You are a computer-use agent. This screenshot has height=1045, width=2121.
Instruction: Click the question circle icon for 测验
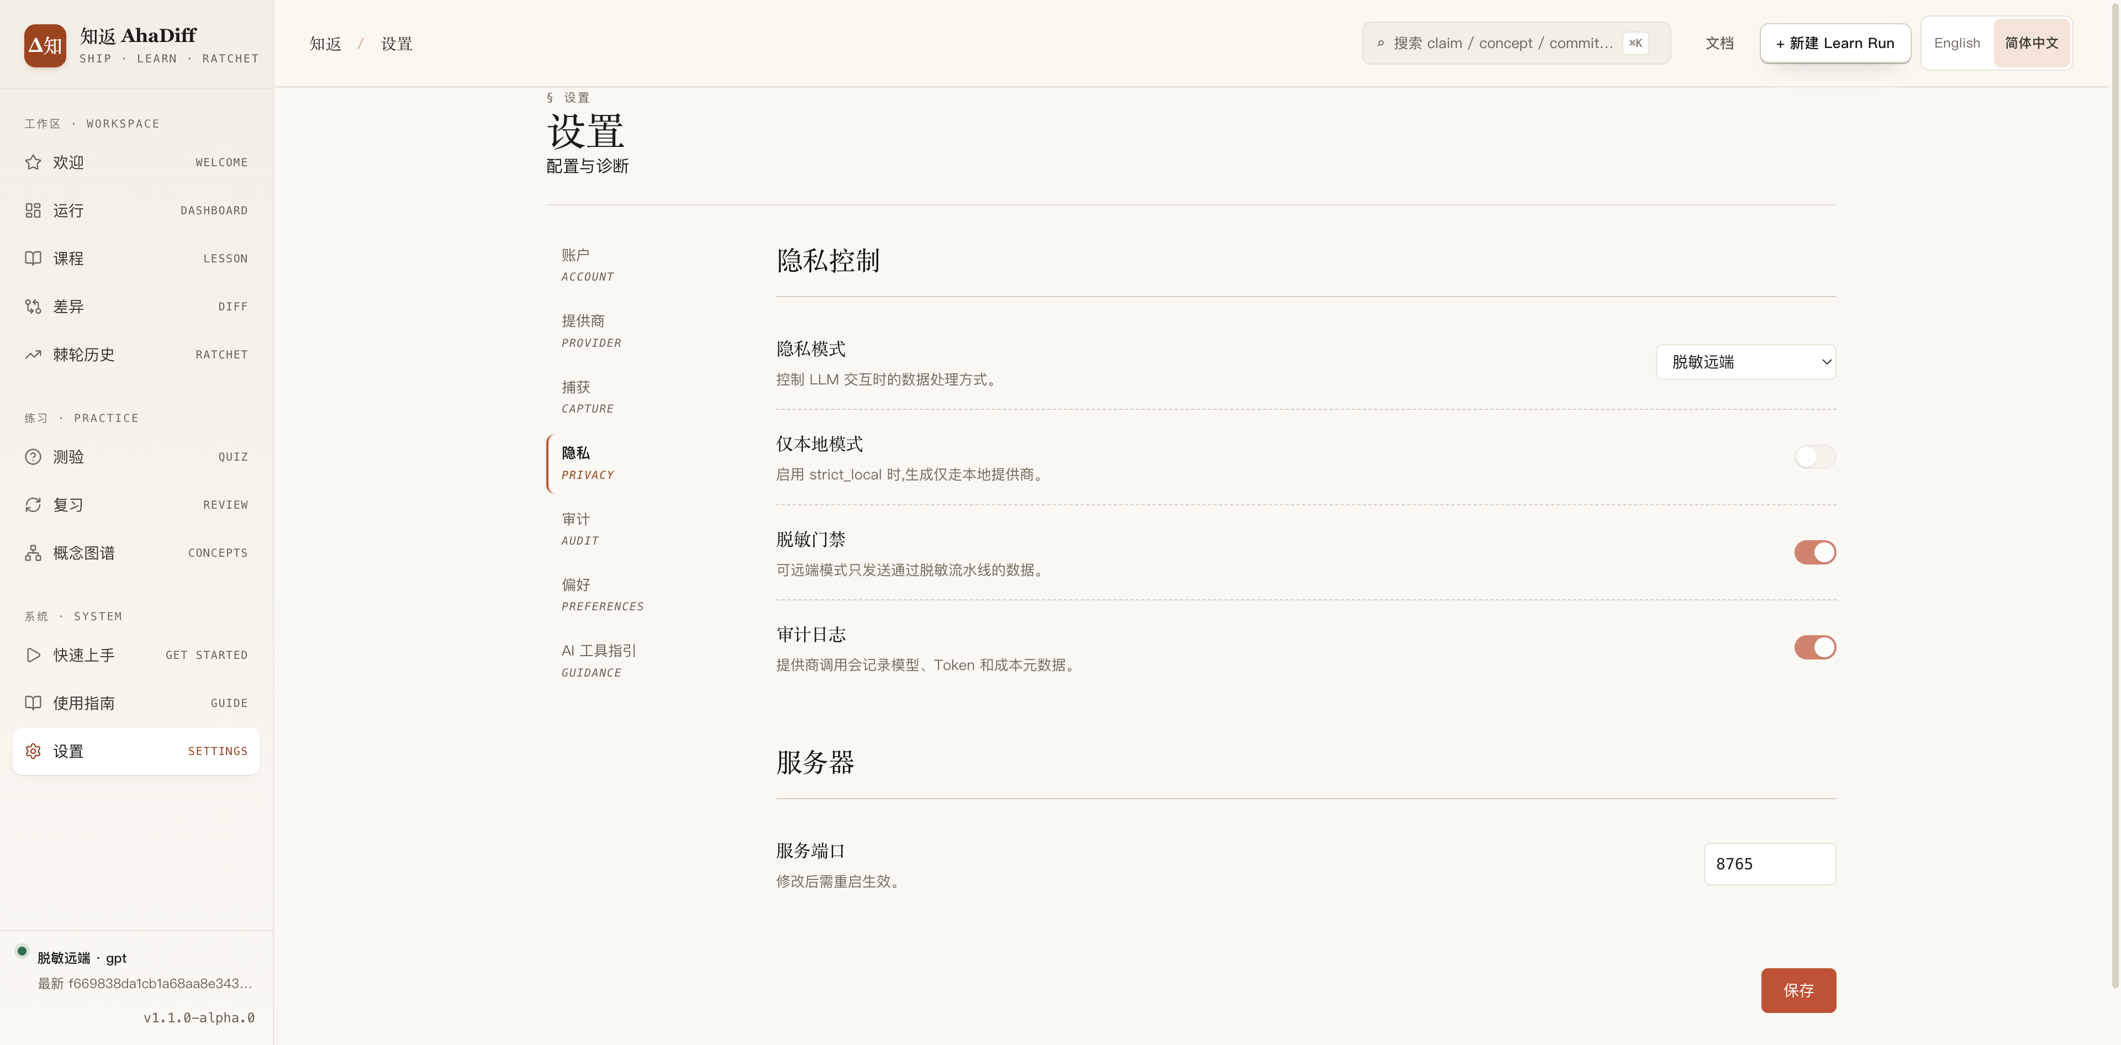click(33, 456)
